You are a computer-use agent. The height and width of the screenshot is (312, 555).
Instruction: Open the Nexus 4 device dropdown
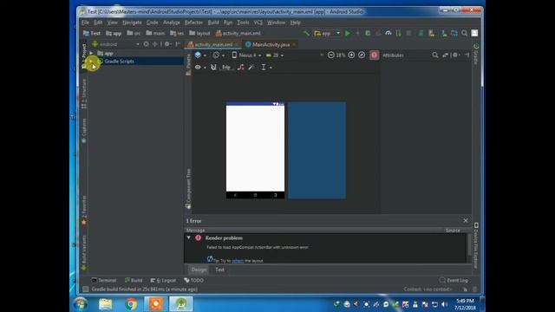(246, 55)
